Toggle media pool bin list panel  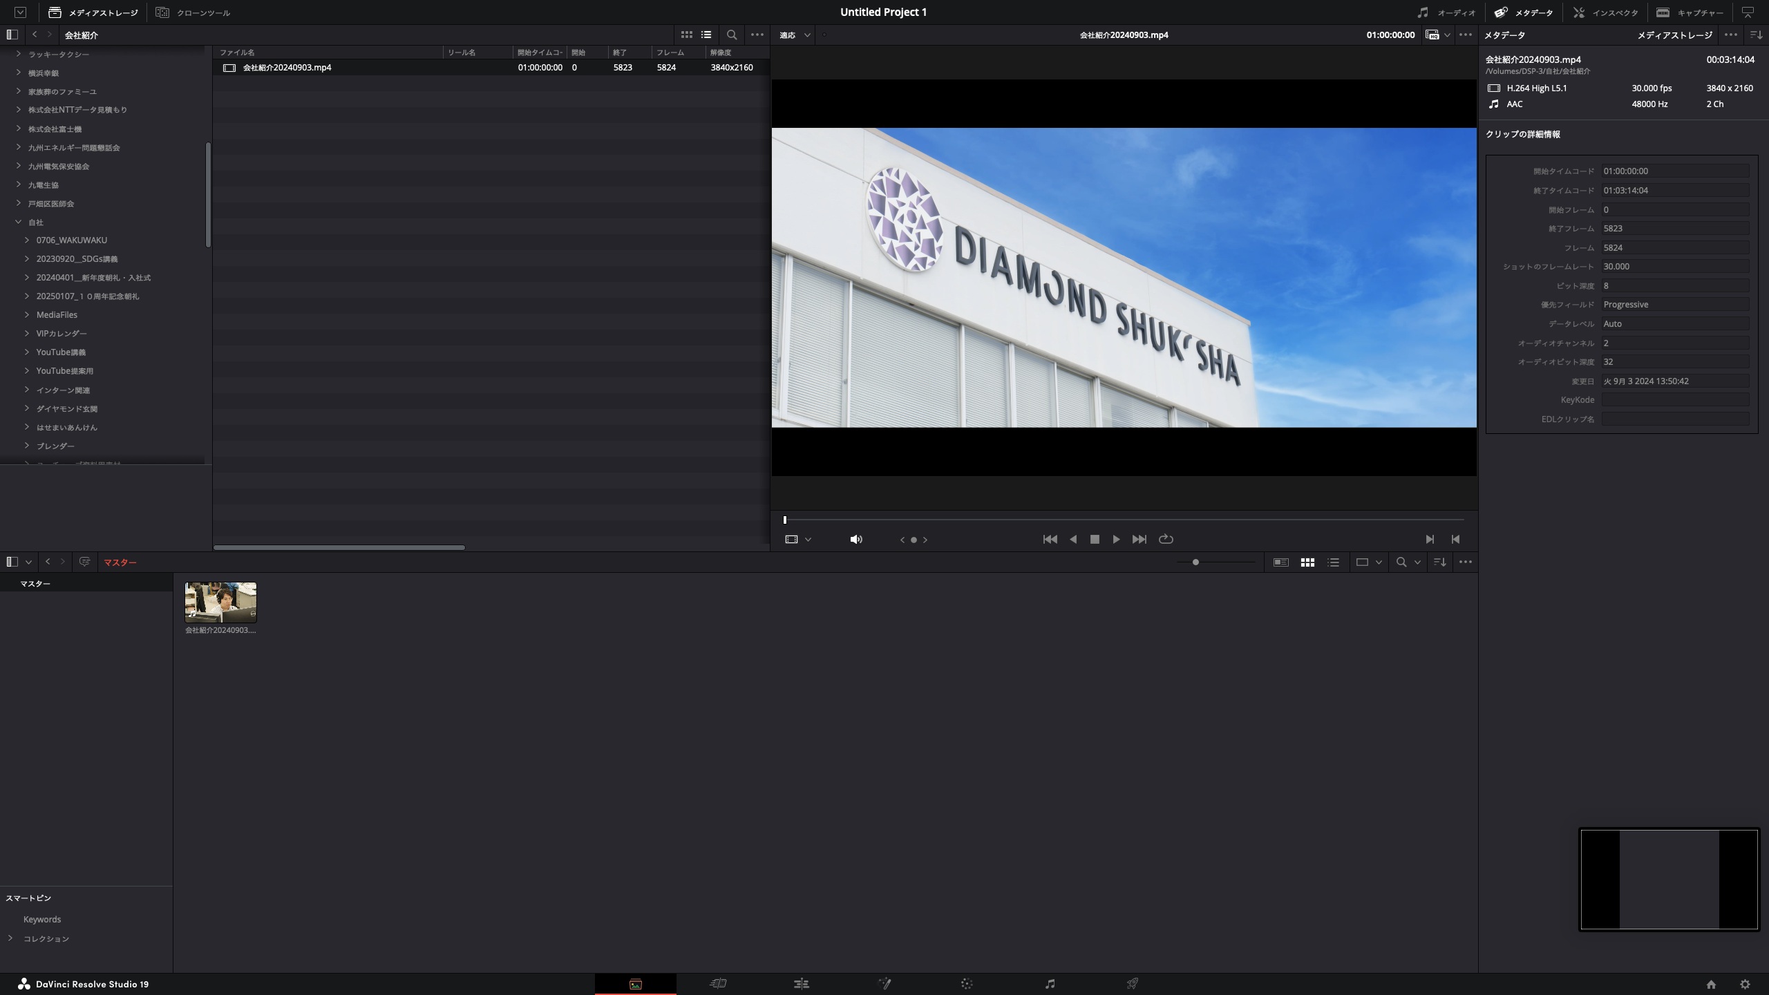click(x=12, y=562)
